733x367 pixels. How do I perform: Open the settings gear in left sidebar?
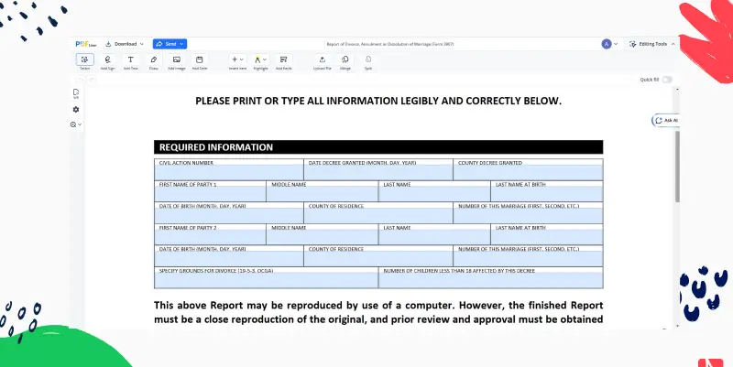click(76, 109)
